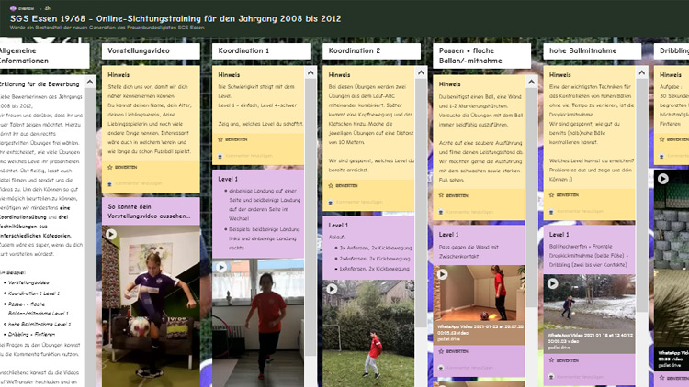Rate the hohe Ballmitnahme Hinweis card via star
This screenshot has height=387, width=689.
551,194
